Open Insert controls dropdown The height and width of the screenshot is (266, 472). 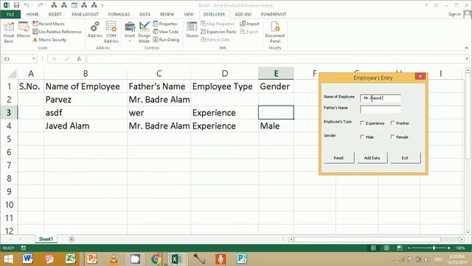(x=130, y=32)
